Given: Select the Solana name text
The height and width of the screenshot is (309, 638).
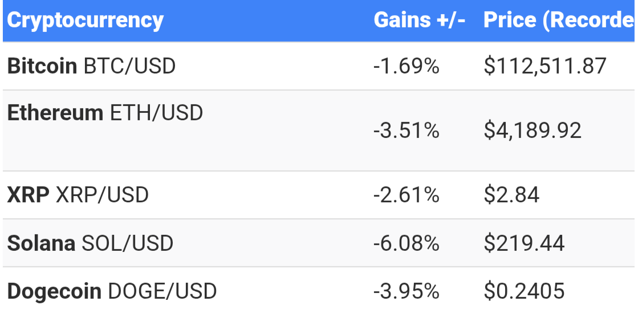Looking at the screenshot, I should coord(41,243).
